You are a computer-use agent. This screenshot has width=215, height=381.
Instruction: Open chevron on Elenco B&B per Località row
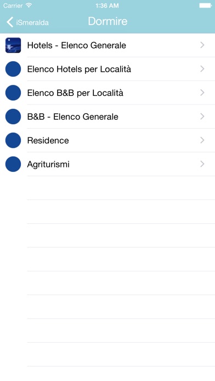(x=202, y=93)
